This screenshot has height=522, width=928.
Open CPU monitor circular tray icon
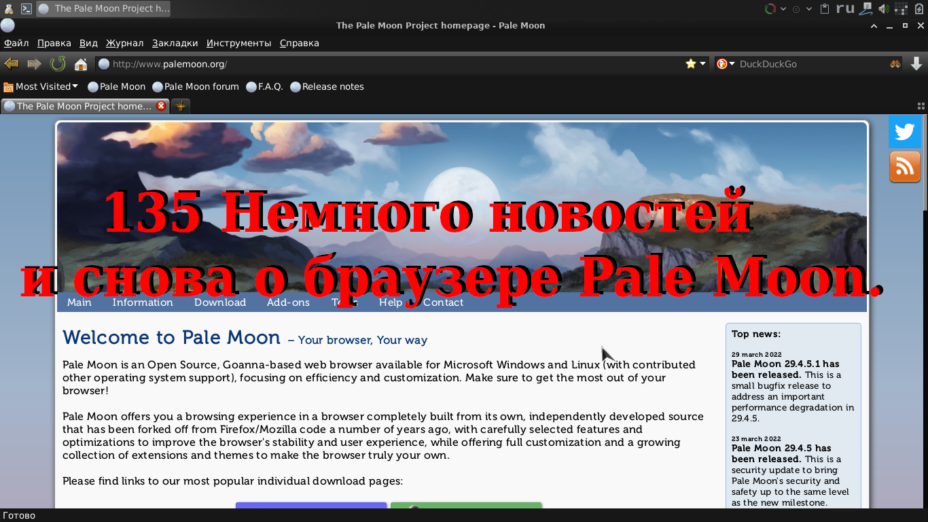(x=770, y=9)
